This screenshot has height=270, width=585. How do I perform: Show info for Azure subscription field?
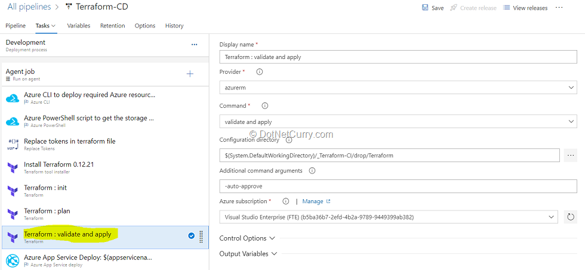286,201
